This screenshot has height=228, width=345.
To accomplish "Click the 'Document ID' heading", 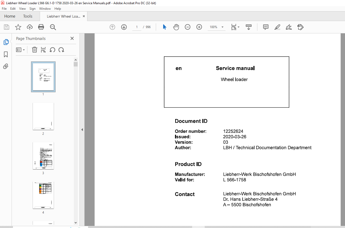I will [191, 121].
